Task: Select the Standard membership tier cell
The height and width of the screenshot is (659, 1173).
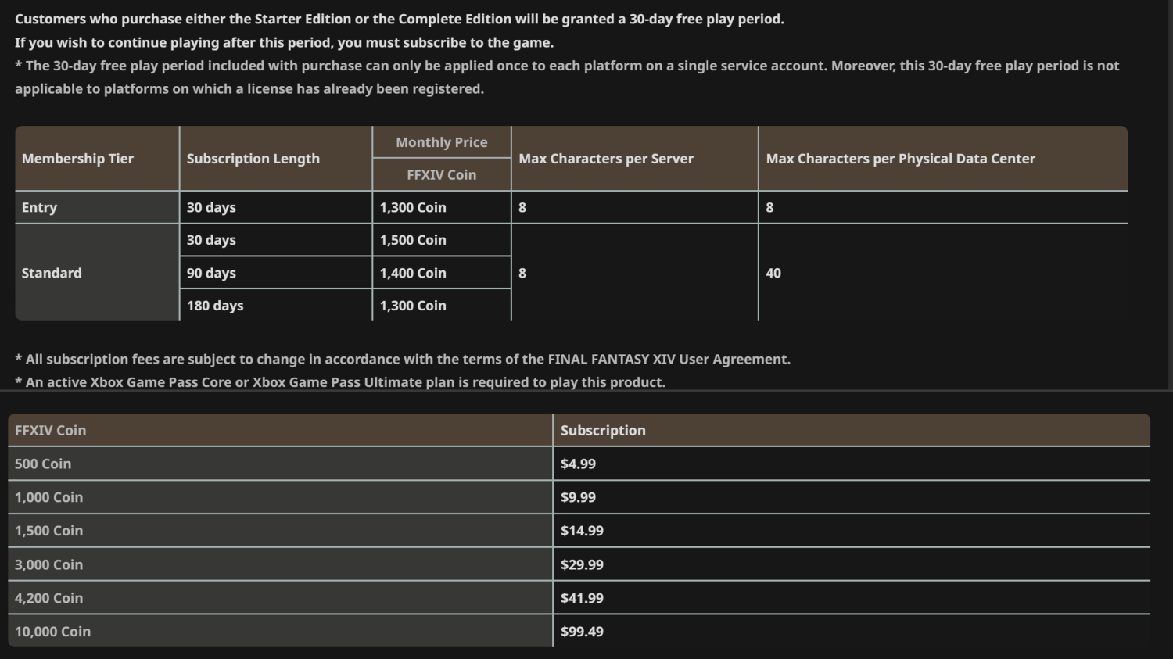Action: coord(52,273)
